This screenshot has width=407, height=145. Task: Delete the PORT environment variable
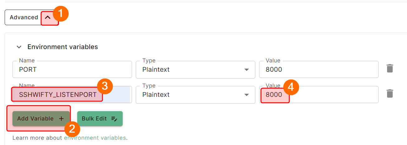390,68
